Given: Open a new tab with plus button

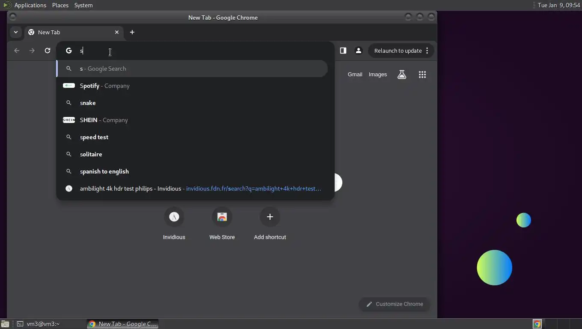Looking at the screenshot, I should click(132, 32).
